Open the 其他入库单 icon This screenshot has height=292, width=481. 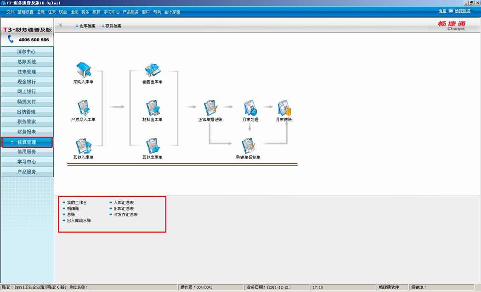pyautogui.click(x=84, y=146)
